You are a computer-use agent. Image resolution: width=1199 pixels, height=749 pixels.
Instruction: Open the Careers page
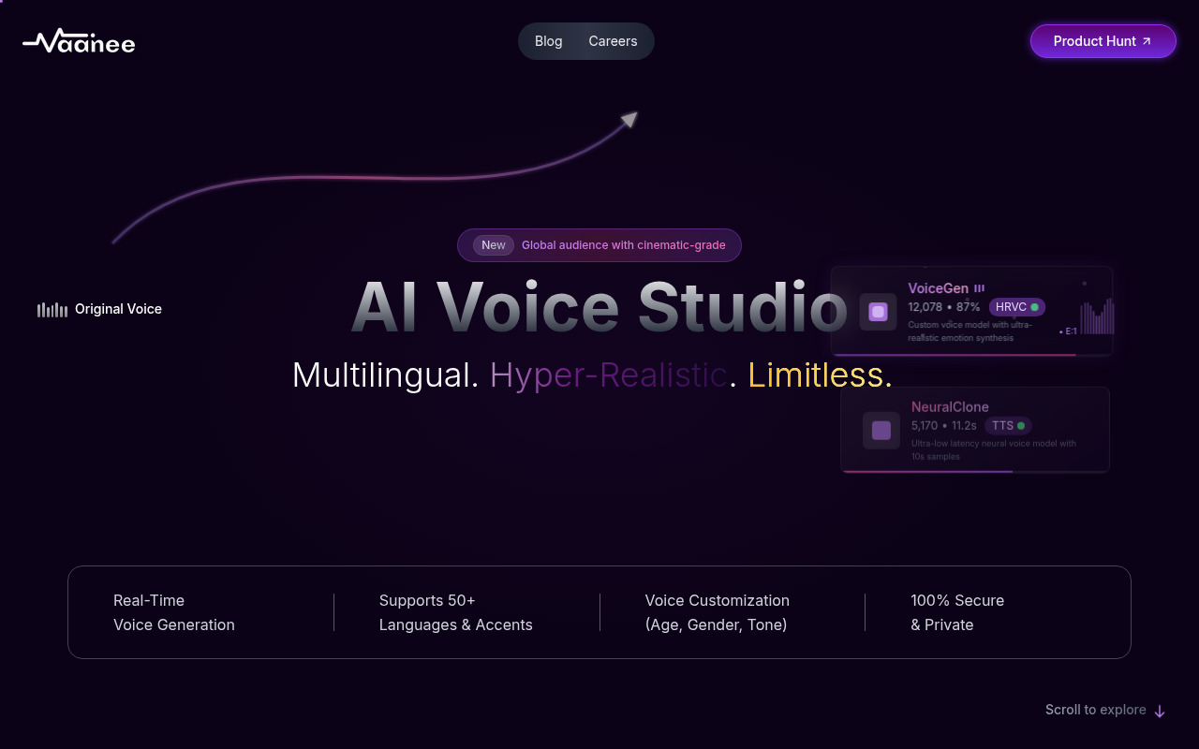pos(613,41)
